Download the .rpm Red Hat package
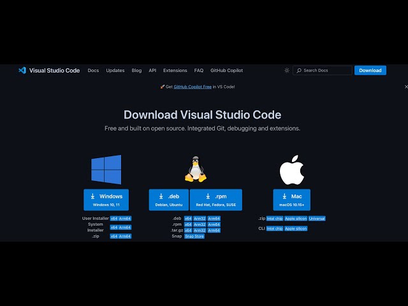 coord(216,200)
